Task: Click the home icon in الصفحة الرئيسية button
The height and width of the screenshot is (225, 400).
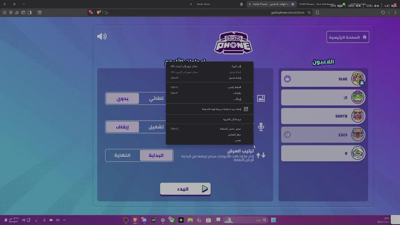Action: pos(364,37)
